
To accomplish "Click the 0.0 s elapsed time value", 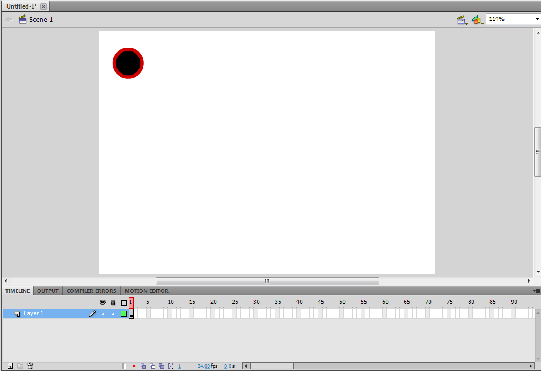I will click(228, 366).
